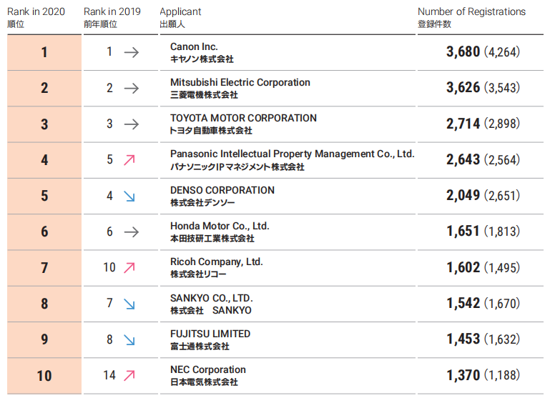Screen dimensions: 555x398
Task: Click the pink up arrow in NEC row
Action: pos(129,375)
